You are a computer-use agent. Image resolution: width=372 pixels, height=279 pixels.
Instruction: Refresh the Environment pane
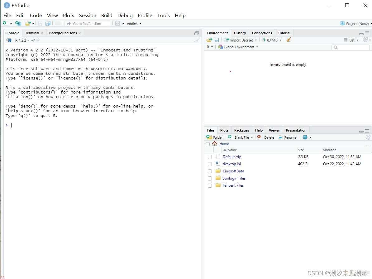coord(365,40)
